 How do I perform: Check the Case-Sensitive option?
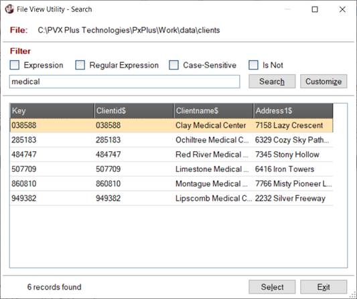(x=173, y=65)
